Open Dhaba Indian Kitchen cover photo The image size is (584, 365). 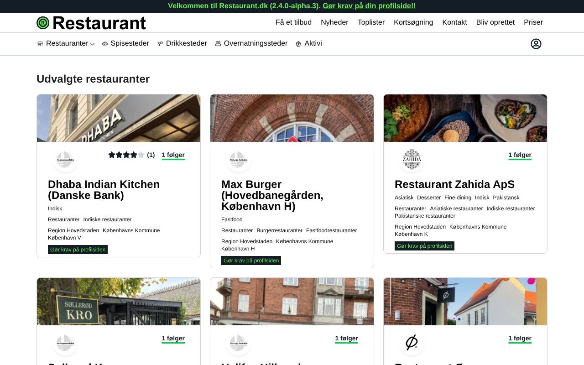[119, 118]
